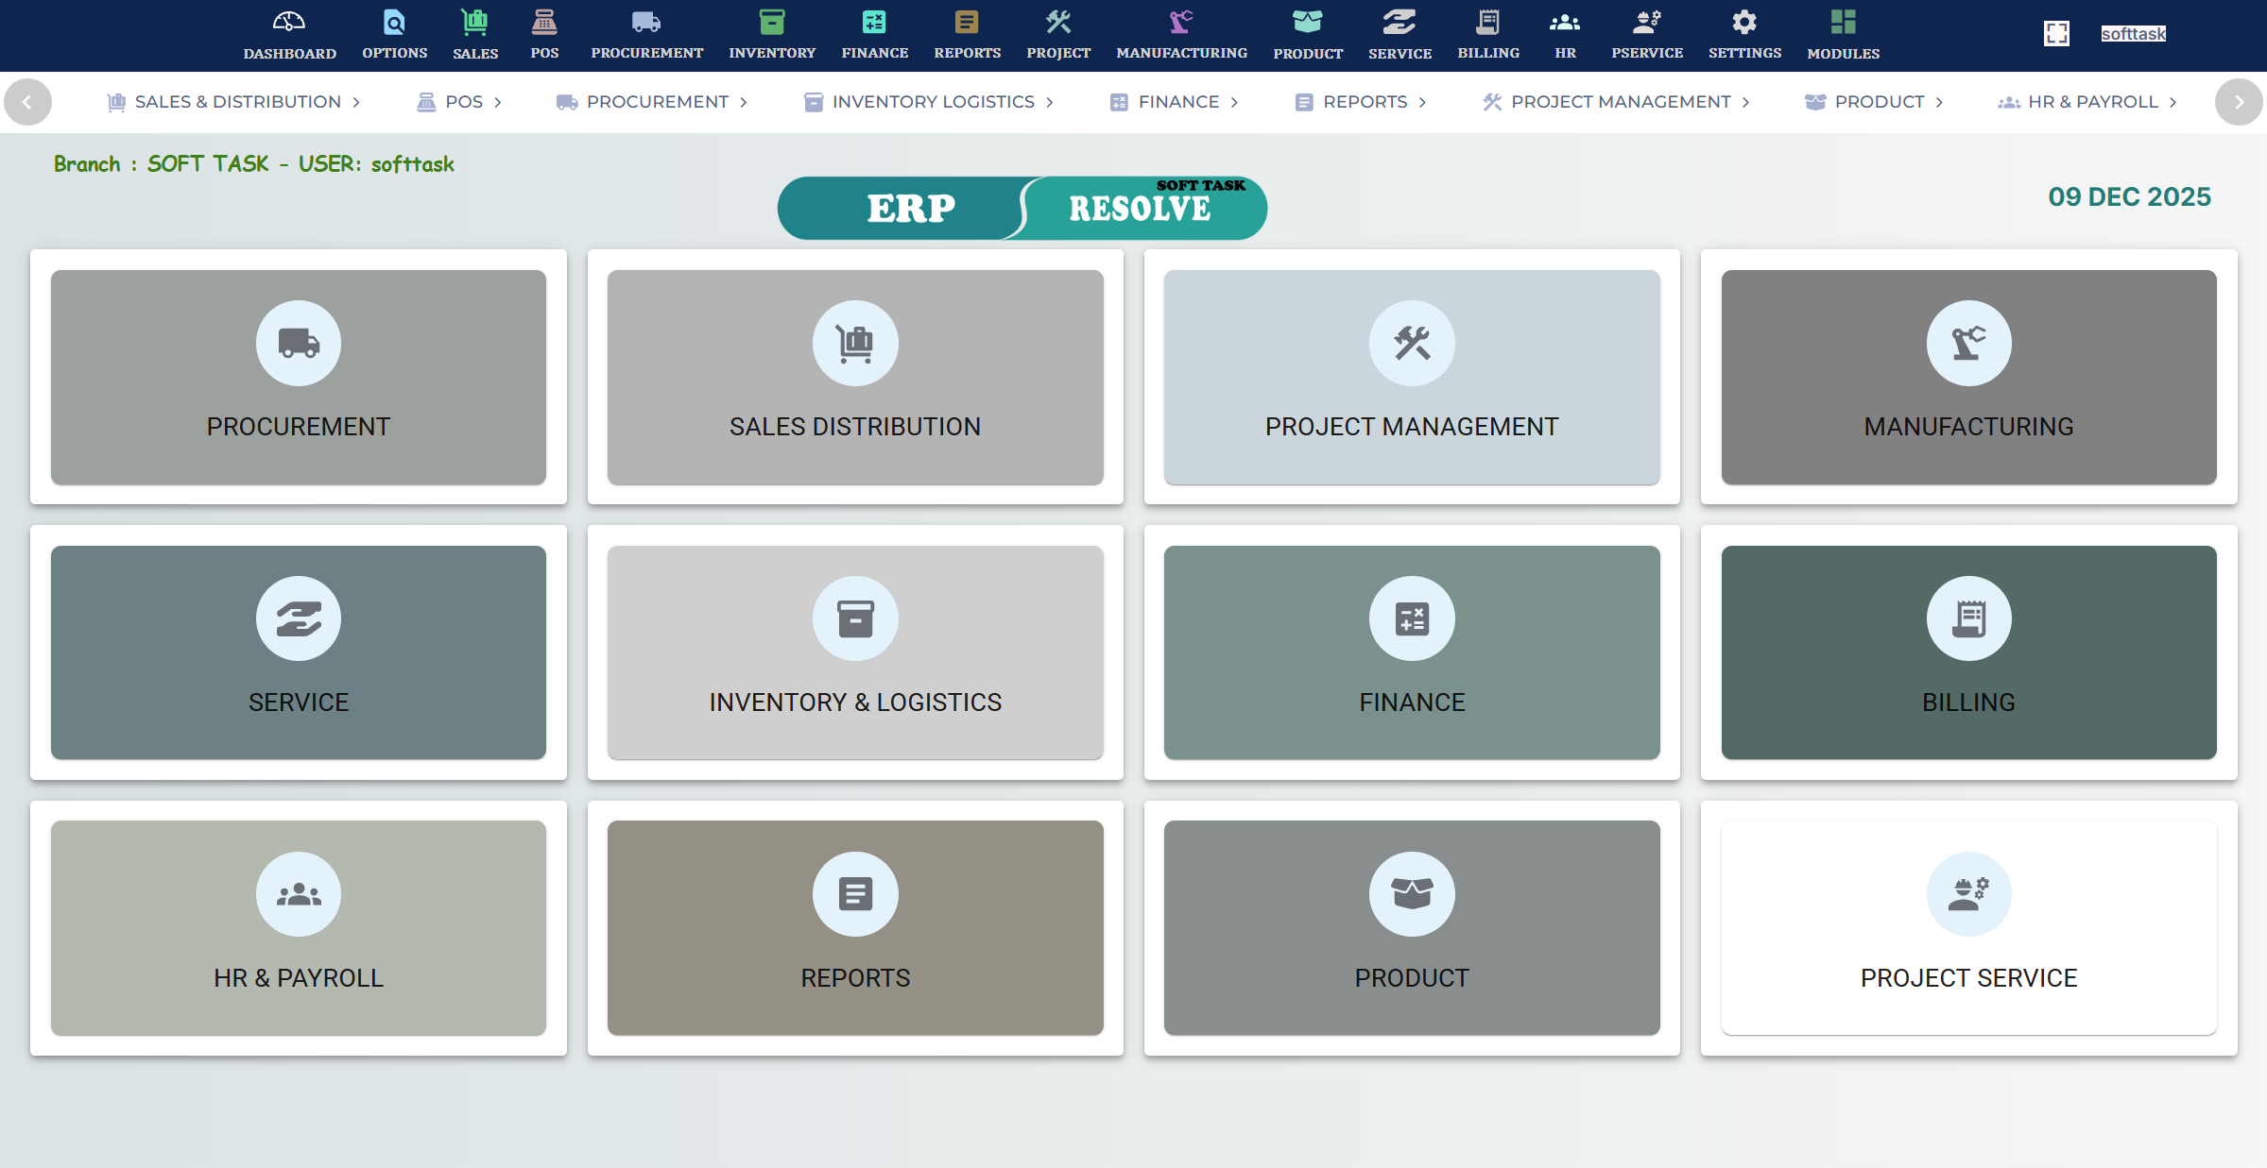Viewport: 2267px width, 1168px height.
Task: Open the Inventory & Logistics module card
Action: coord(855,652)
